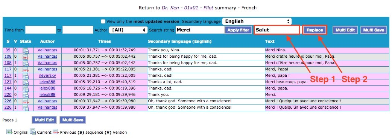Click the top Multi Save button
This screenshot has height=139, width=392.
click(374, 30)
